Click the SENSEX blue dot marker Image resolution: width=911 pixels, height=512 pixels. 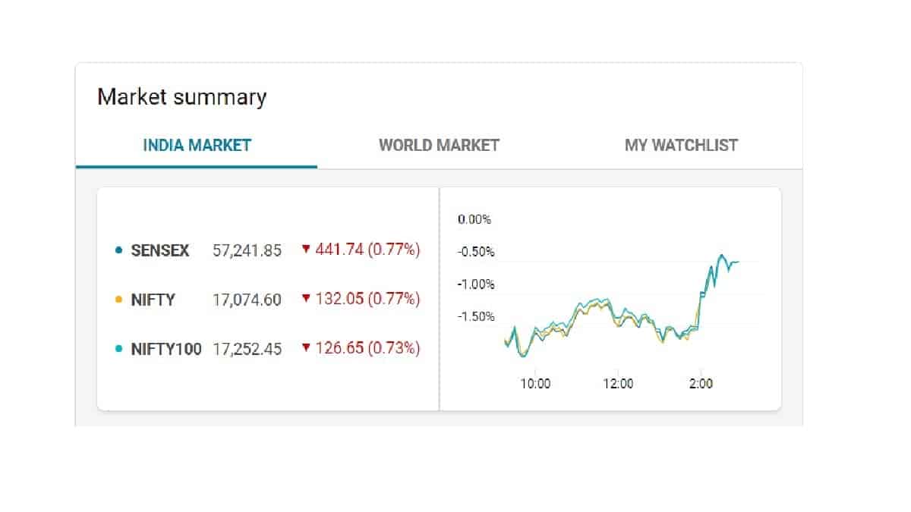pos(118,250)
